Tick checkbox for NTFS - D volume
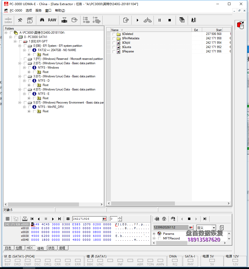 [30, 81]
